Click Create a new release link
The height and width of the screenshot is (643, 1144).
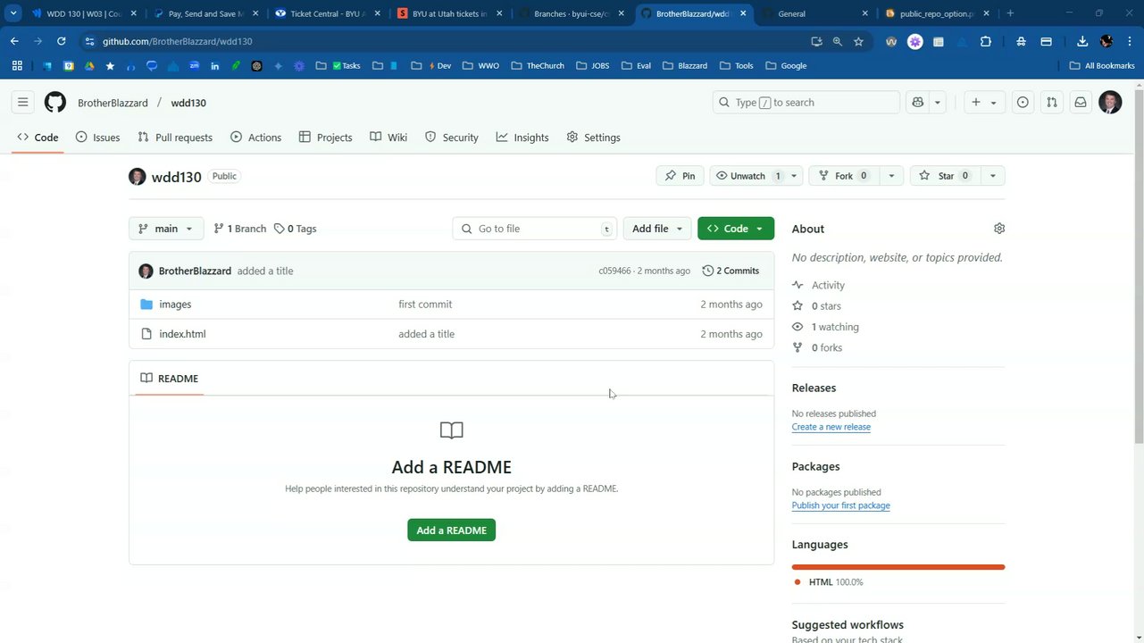831,427
